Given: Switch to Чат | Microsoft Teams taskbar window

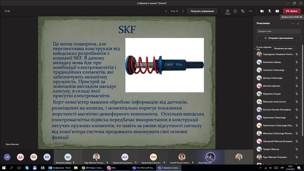Looking at the screenshot, I should tap(143, 168).
